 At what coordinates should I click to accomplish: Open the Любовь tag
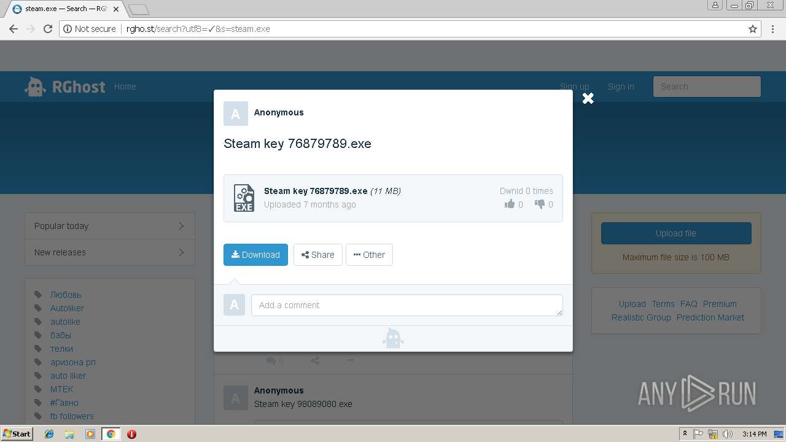66,295
